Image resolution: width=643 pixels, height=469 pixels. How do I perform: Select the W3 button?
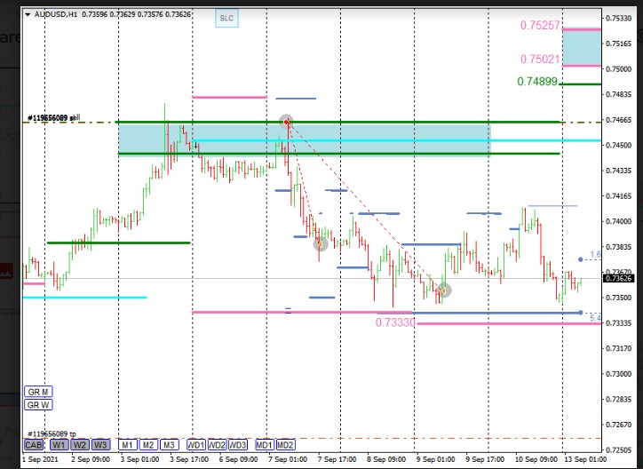point(101,444)
